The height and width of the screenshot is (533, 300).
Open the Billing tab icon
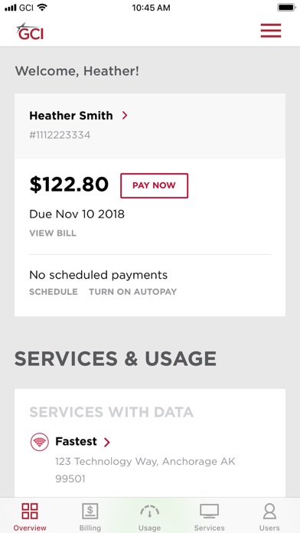pyautogui.click(x=90, y=512)
